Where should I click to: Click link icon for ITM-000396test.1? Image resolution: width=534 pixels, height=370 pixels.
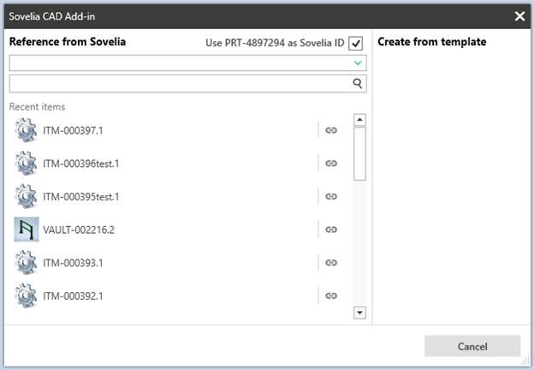(x=331, y=164)
